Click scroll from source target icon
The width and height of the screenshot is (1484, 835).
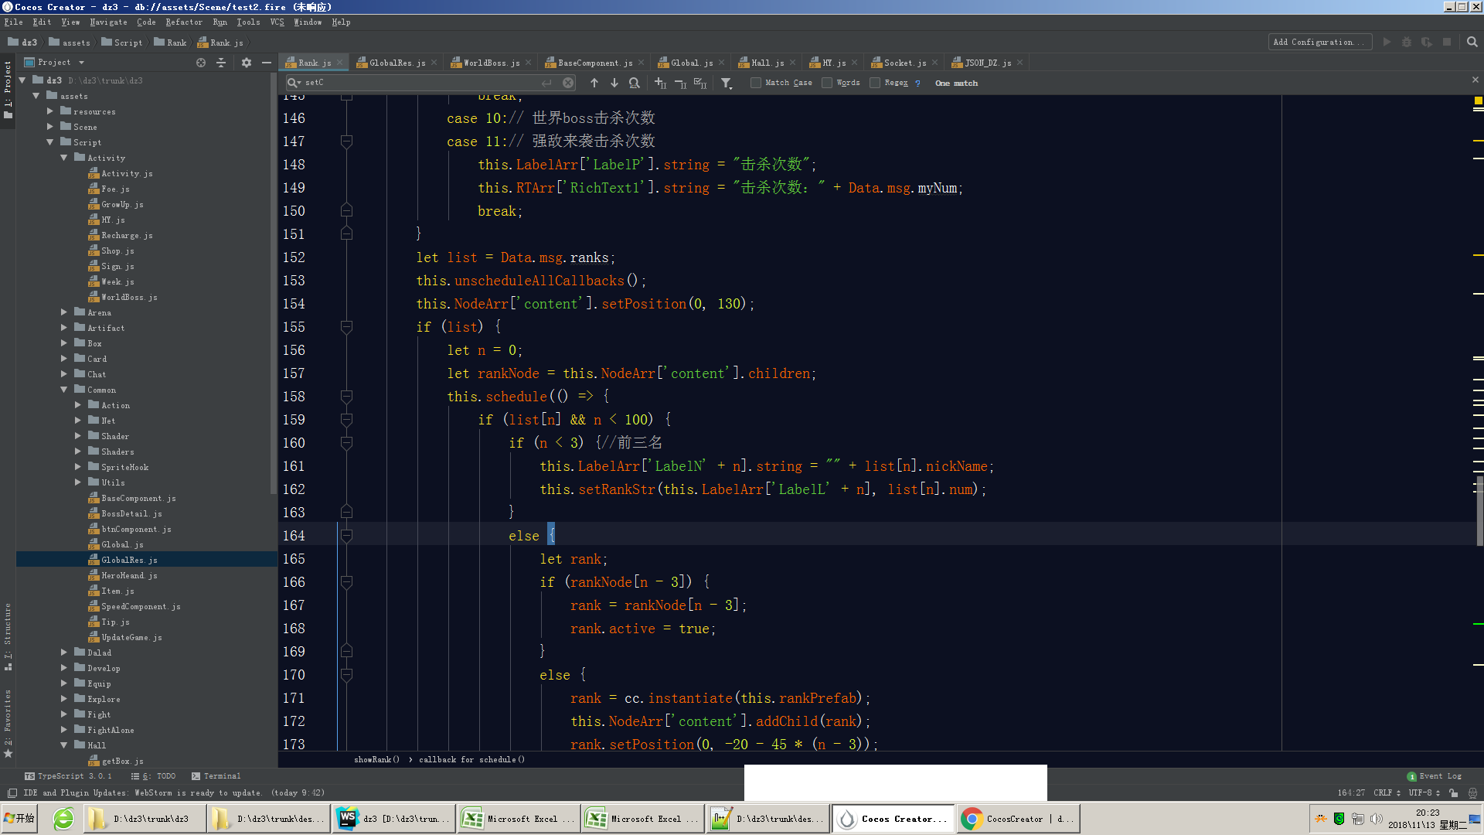click(201, 63)
